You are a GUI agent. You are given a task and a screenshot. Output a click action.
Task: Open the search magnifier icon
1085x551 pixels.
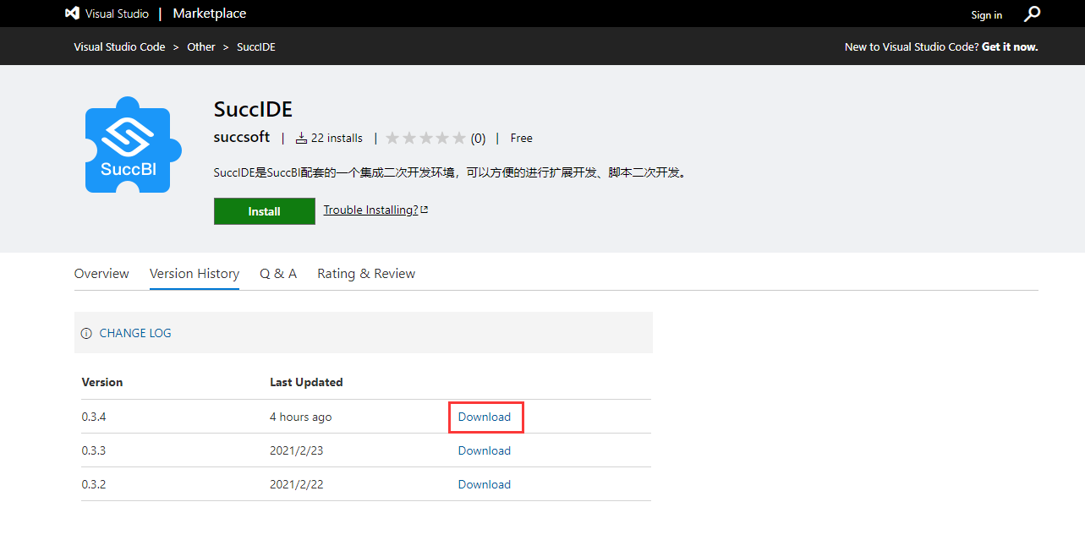tap(1032, 14)
